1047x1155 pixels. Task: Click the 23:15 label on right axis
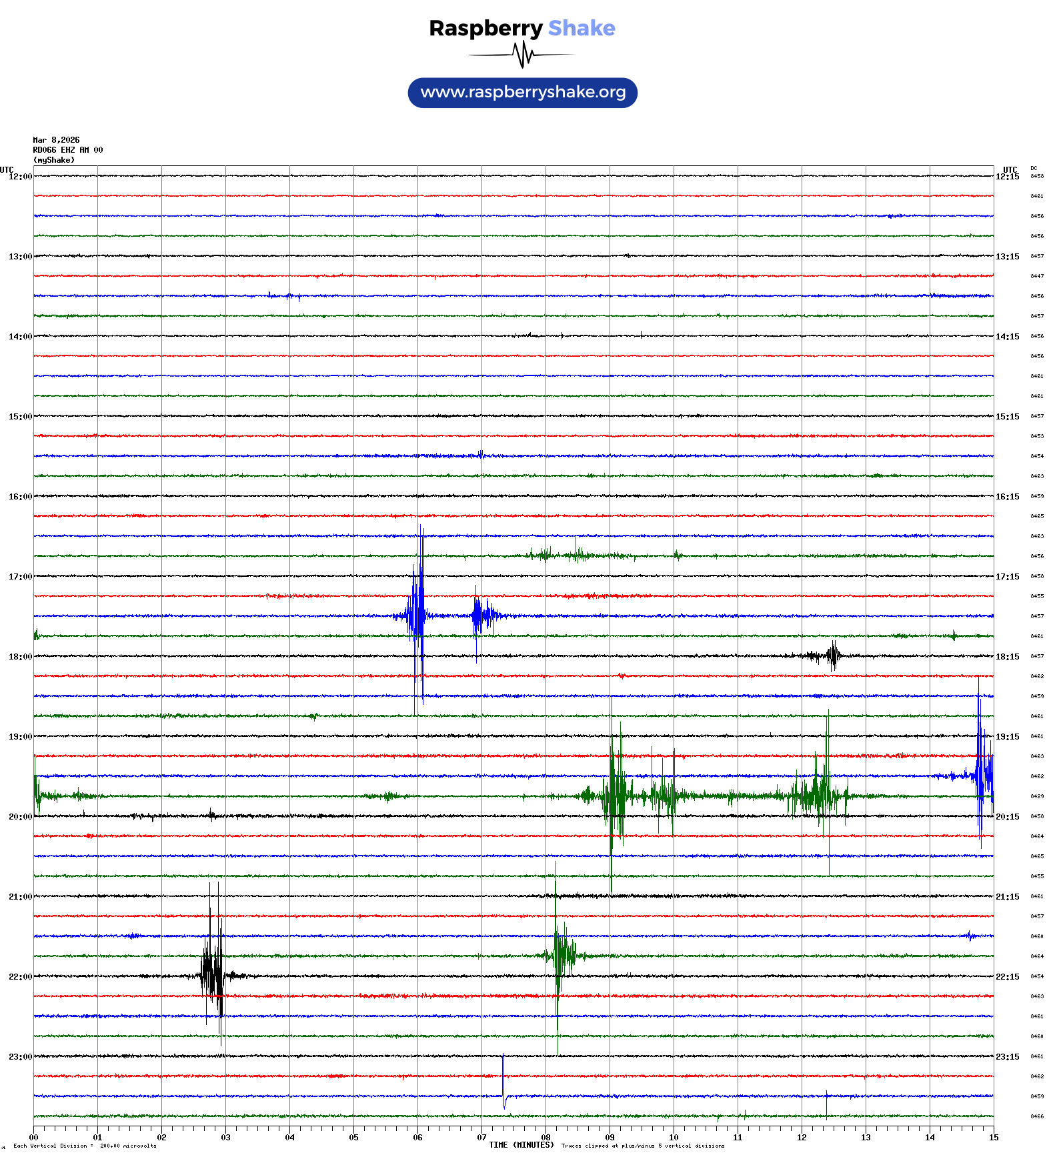pyautogui.click(x=1007, y=1057)
